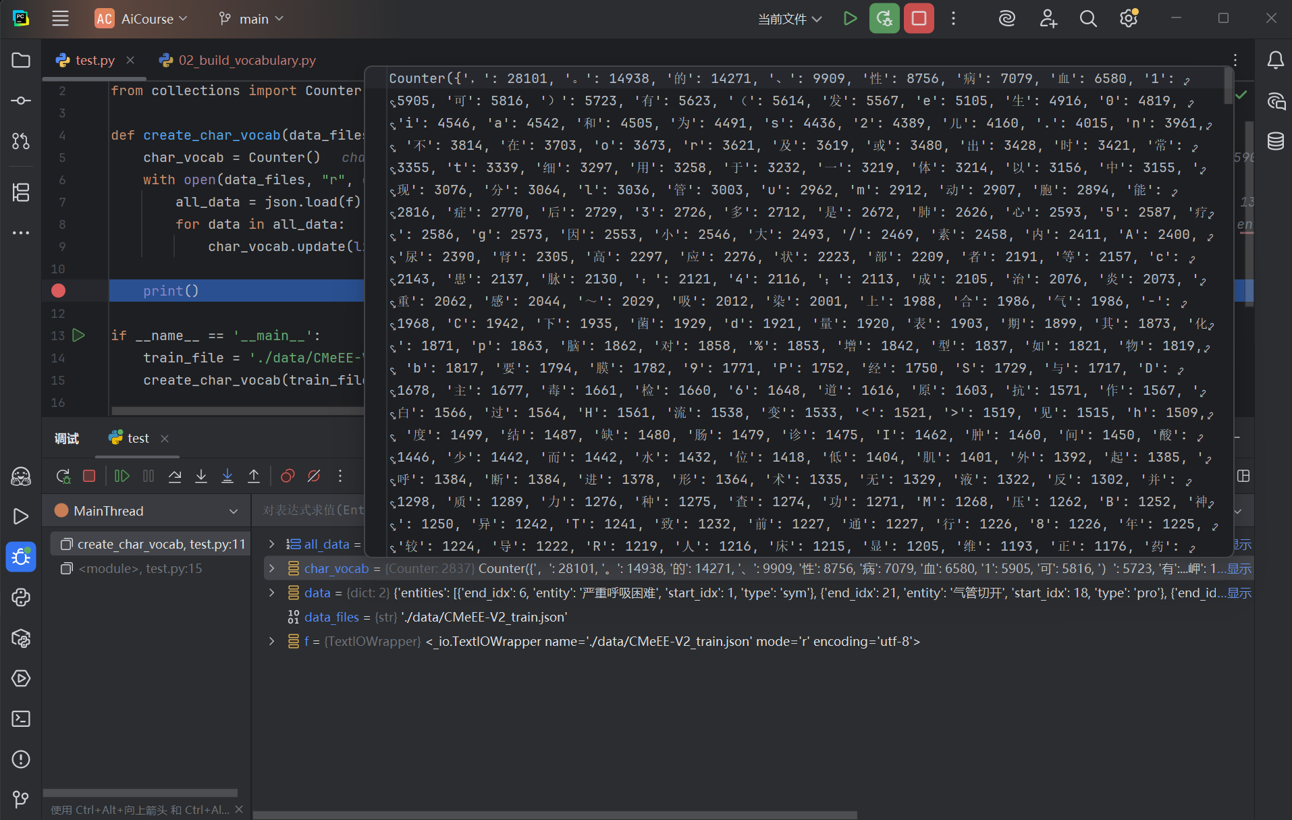Click editor horizontal scrollbar
The height and width of the screenshot is (820, 1292).
[x=238, y=410]
